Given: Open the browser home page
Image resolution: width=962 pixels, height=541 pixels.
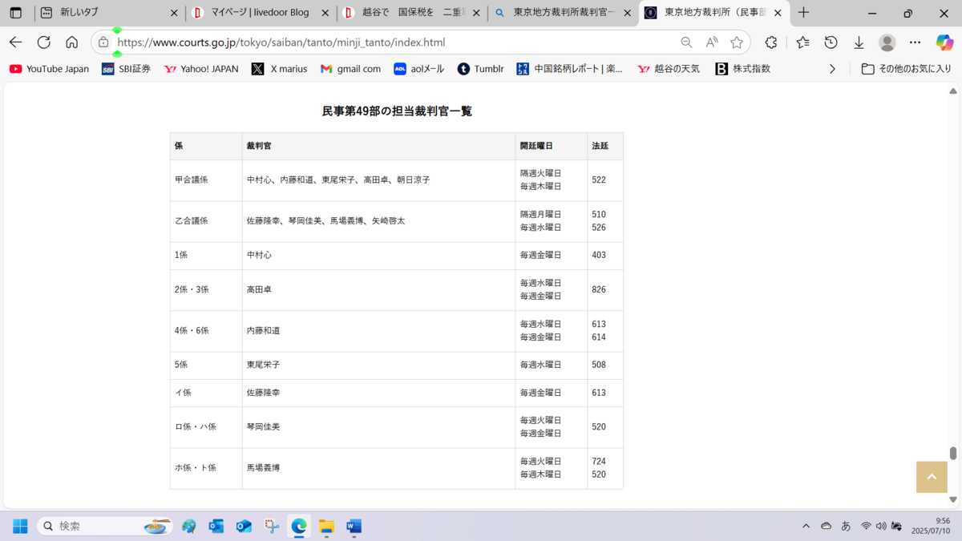Looking at the screenshot, I should [72, 42].
